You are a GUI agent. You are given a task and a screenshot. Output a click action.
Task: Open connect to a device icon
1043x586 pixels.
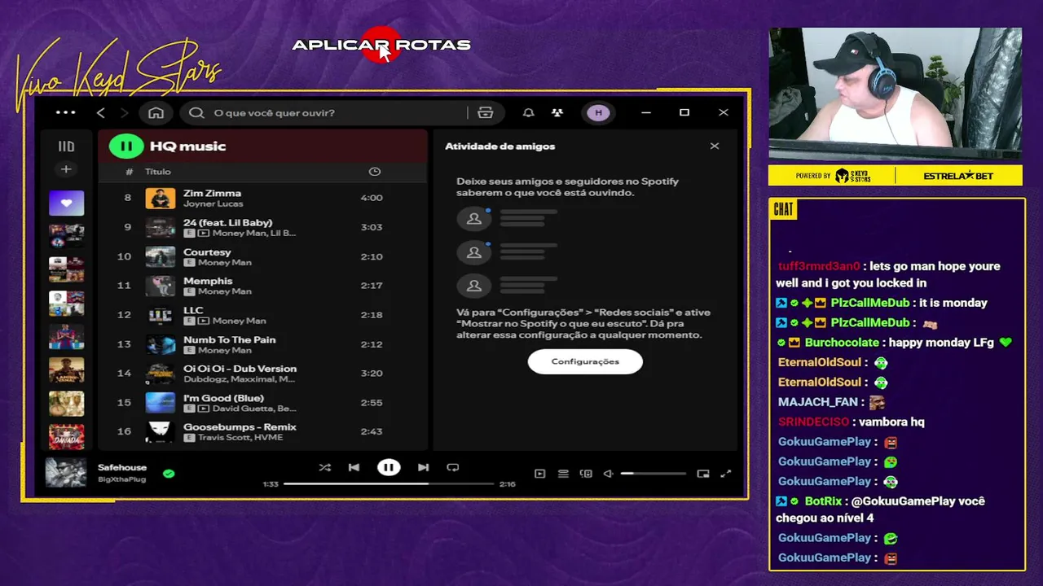pos(586,474)
